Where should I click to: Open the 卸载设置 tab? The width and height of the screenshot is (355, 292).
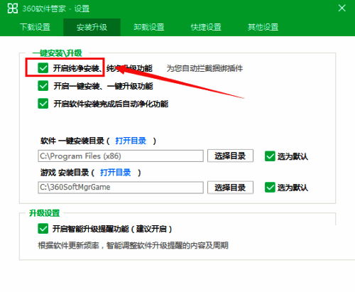pos(149,27)
